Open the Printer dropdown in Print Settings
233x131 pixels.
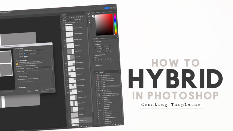pos(35,50)
